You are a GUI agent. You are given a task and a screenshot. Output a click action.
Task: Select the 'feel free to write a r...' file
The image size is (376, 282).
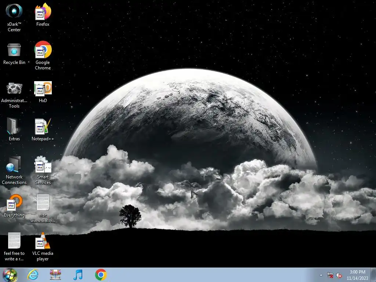click(14, 246)
